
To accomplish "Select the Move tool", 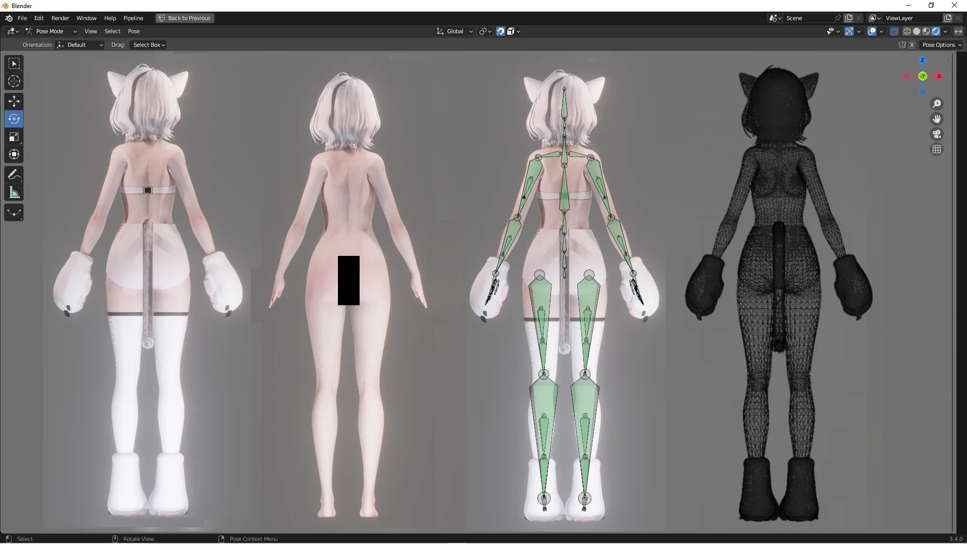I will pos(14,101).
